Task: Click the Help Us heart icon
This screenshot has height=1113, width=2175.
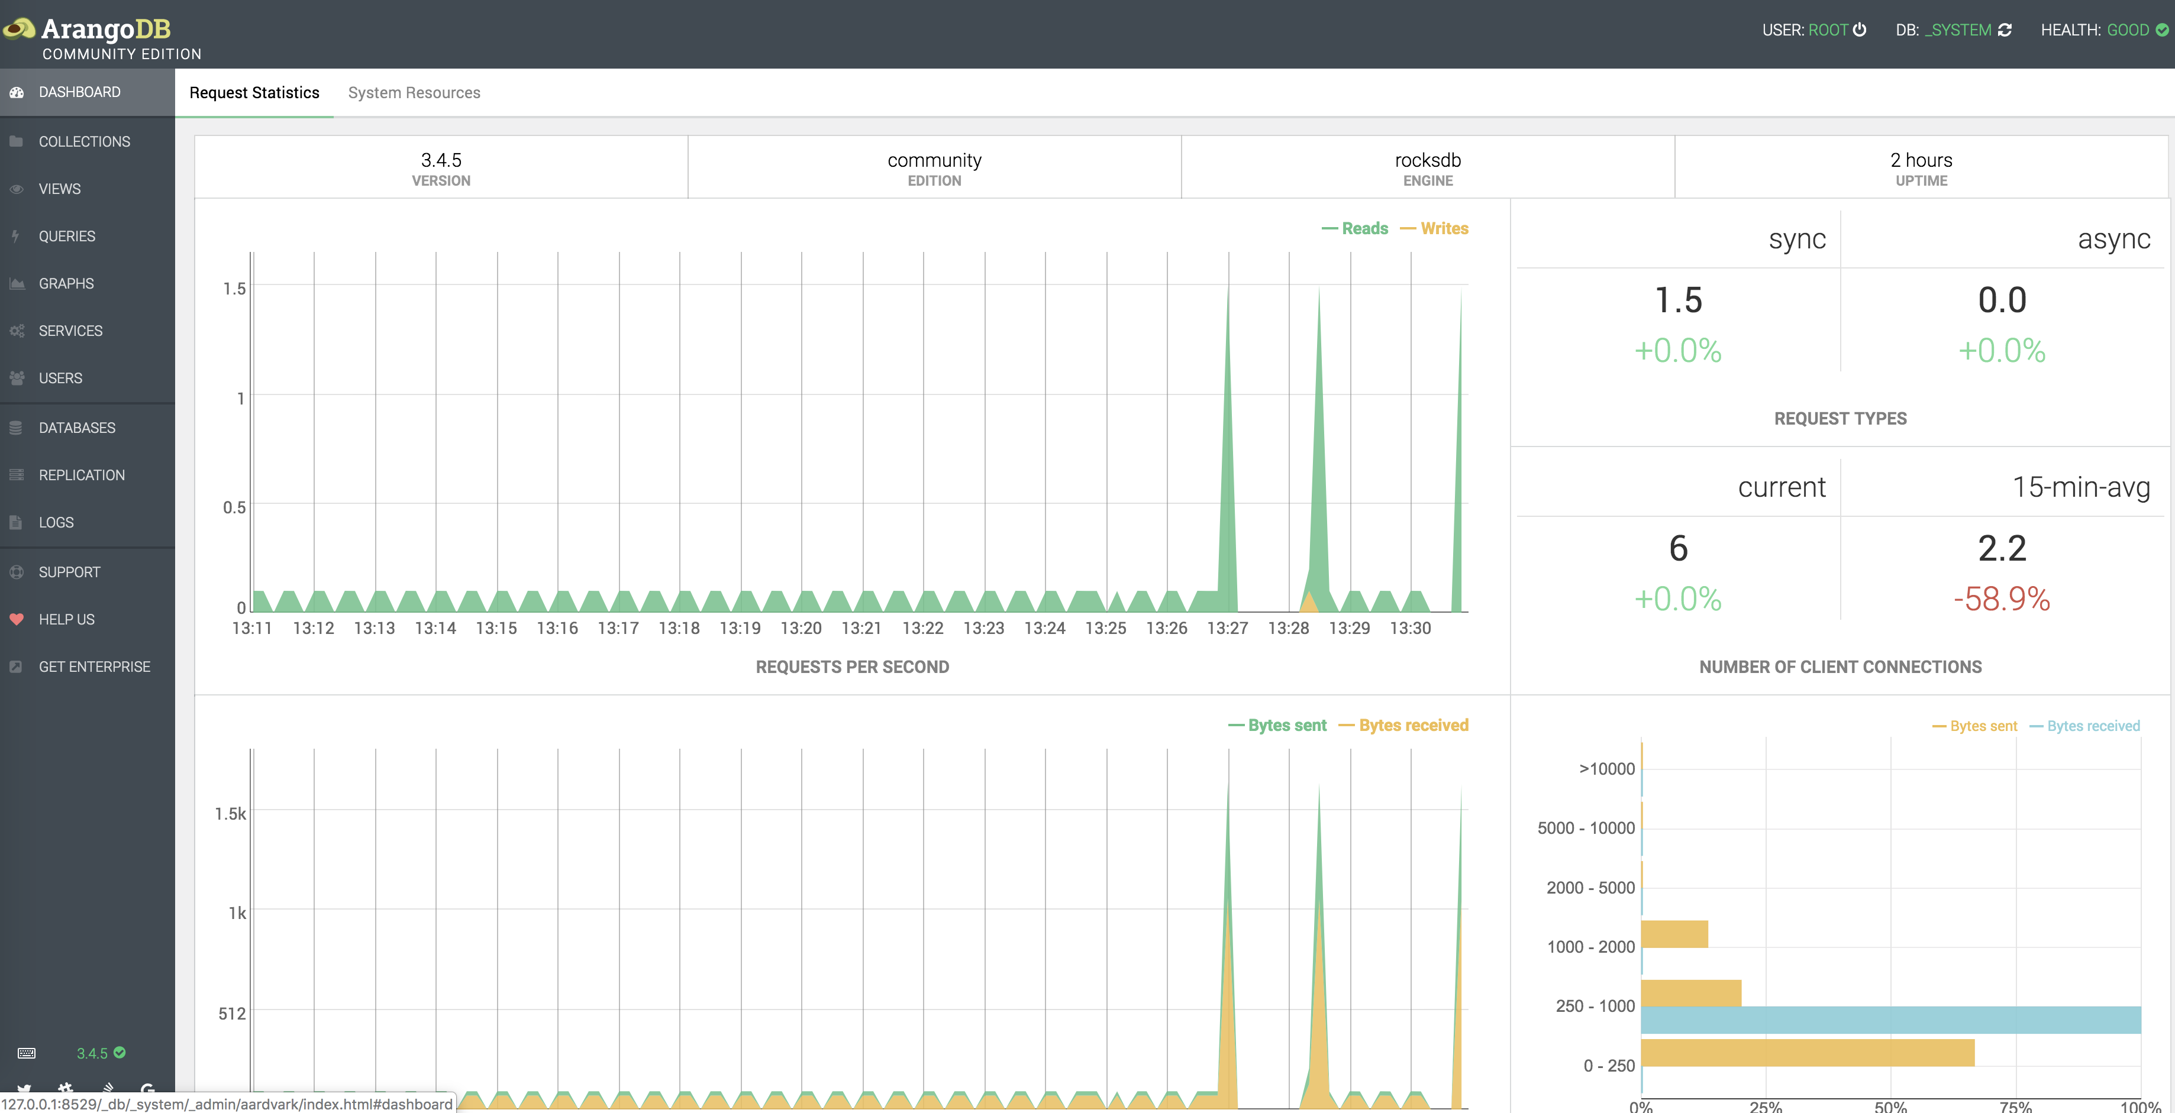Action: tap(16, 619)
